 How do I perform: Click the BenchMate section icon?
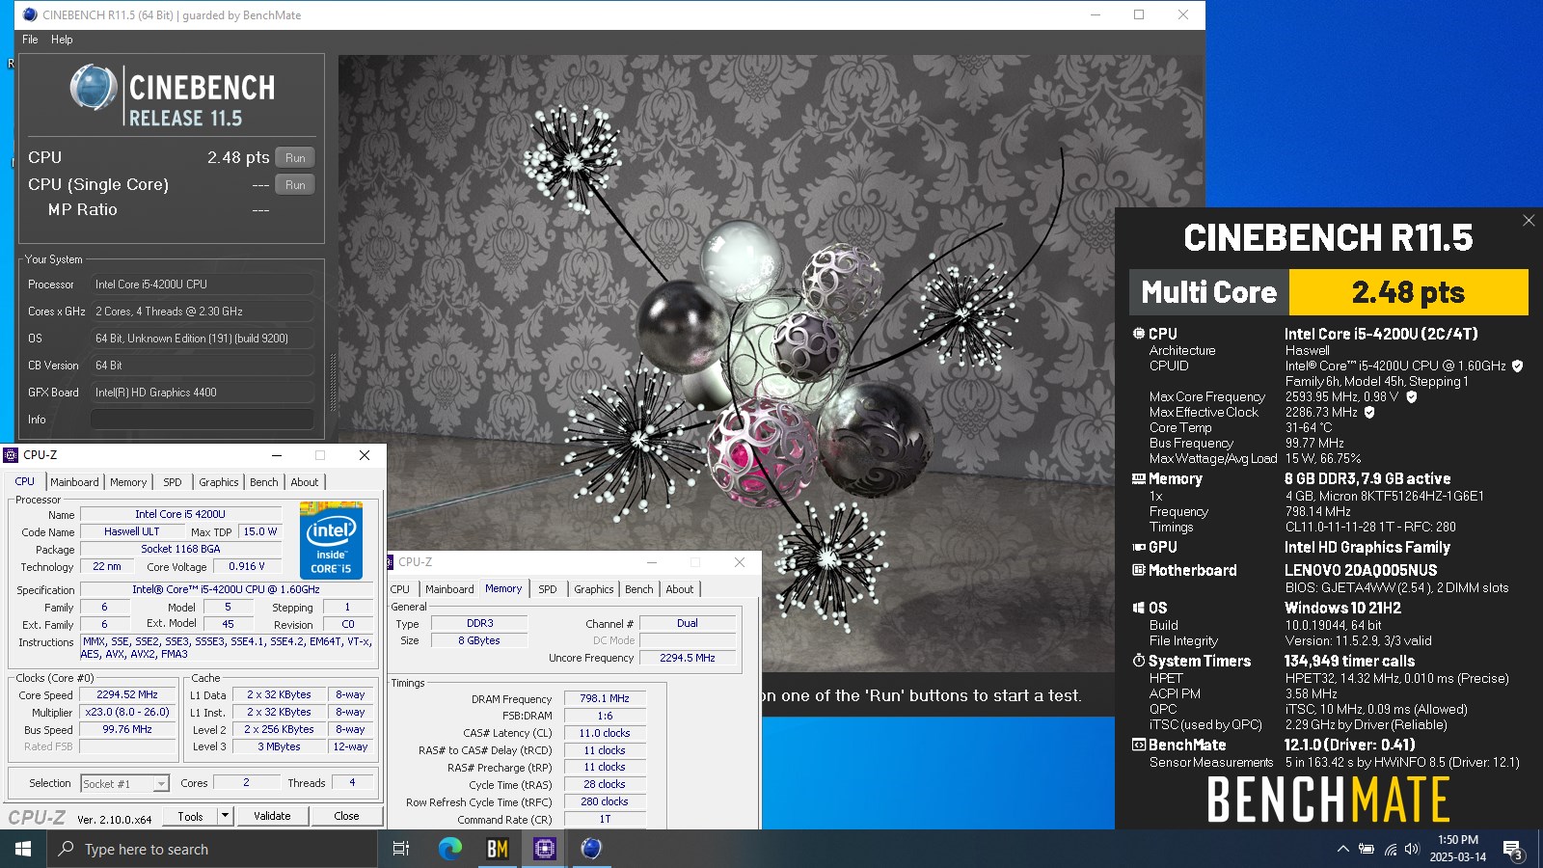[1138, 745]
